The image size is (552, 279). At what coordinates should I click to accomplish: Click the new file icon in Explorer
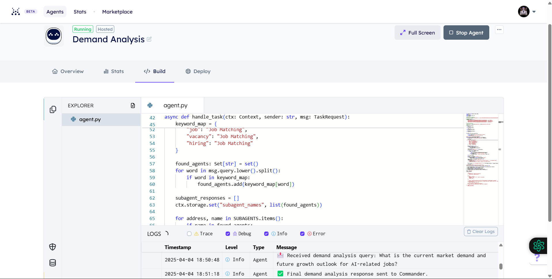click(133, 106)
